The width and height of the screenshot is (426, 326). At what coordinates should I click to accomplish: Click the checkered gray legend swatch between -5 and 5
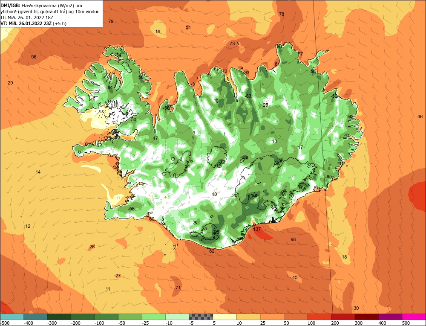click(x=201, y=317)
